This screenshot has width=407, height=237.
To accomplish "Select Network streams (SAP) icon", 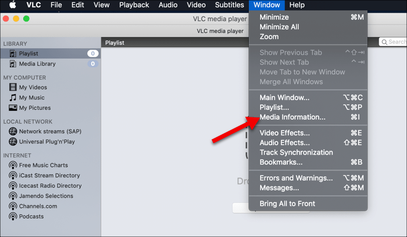I will tap(13, 131).
